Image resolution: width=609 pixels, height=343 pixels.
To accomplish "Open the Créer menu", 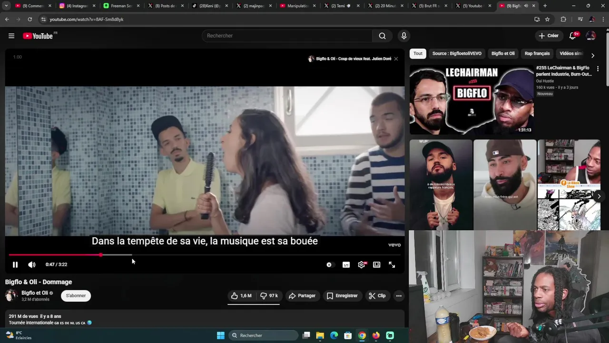I will pyautogui.click(x=549, y=36).
